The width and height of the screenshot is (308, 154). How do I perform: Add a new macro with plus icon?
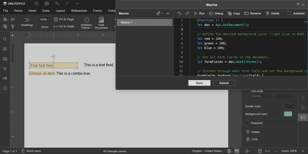tap(168, 13)
